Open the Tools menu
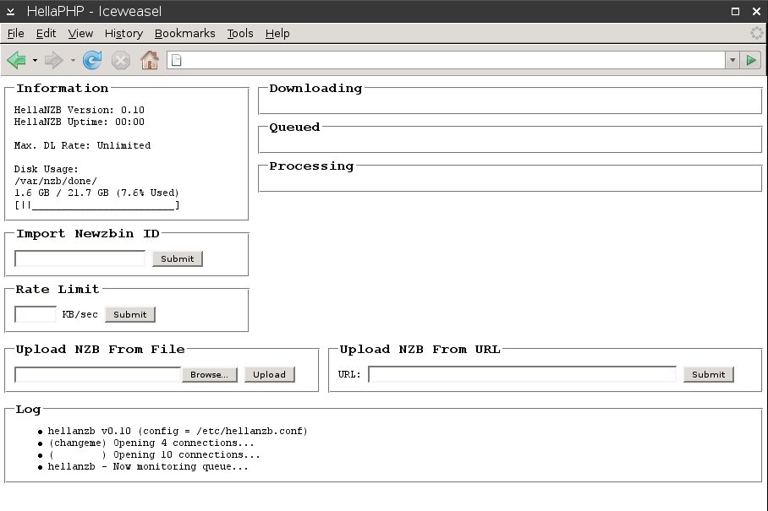The width and height of the screenshot is (768, 511). 240,33
